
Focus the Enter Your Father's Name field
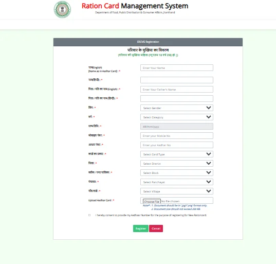[x=177, y=90]
